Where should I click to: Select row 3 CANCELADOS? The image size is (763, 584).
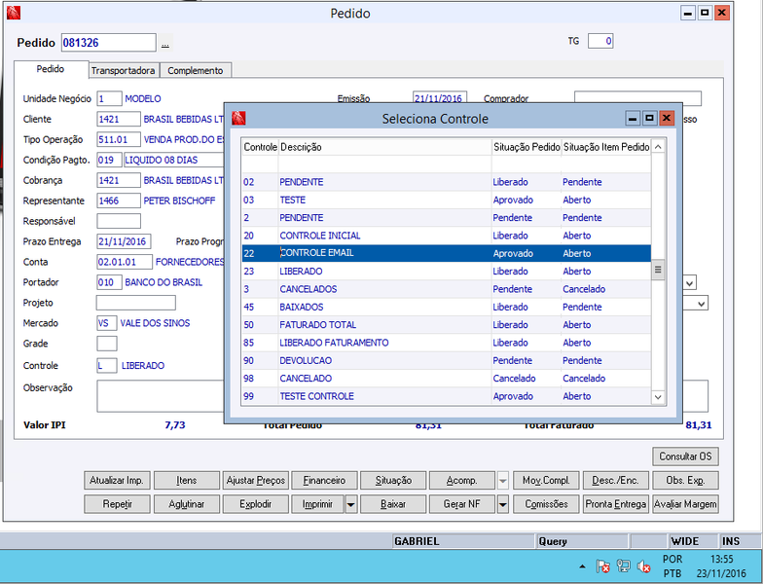[446, 289]
